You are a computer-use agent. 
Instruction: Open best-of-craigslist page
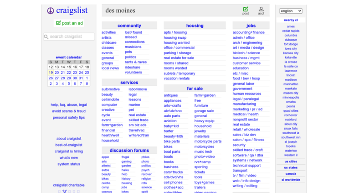click(x=69, y=145)
